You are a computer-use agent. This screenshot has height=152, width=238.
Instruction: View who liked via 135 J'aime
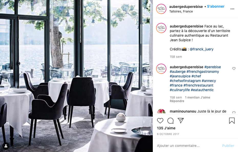[x=166, y=128]
